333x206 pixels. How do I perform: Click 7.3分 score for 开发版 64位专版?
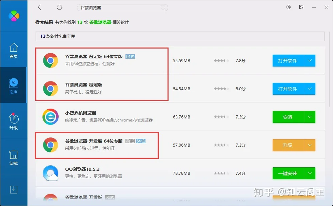[240, 145]
